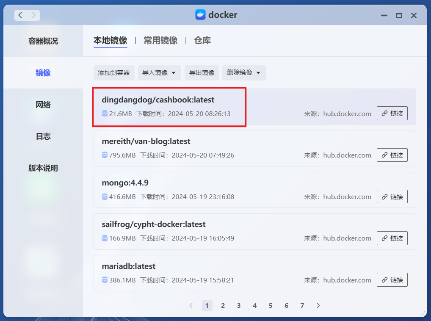431x321 pixels.
Task: Go to pagination page 6
Action: click(287, 306)
